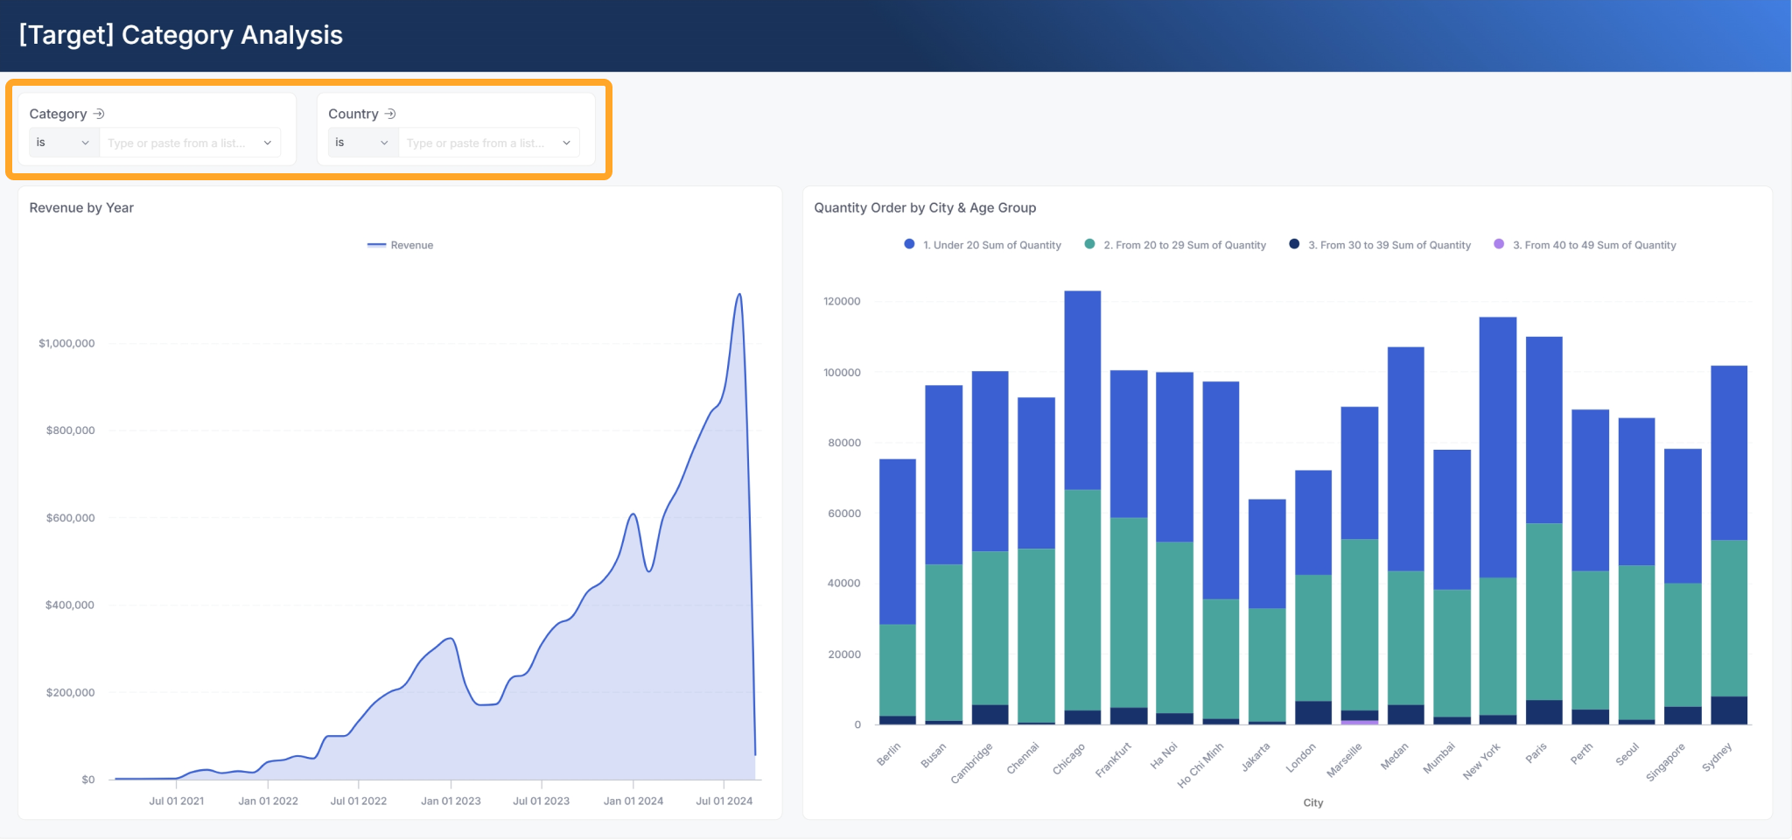The height and width of the screenshot is (840, 1792).
Task: Click the Cambridge city axis label
Action: [972, 763]
